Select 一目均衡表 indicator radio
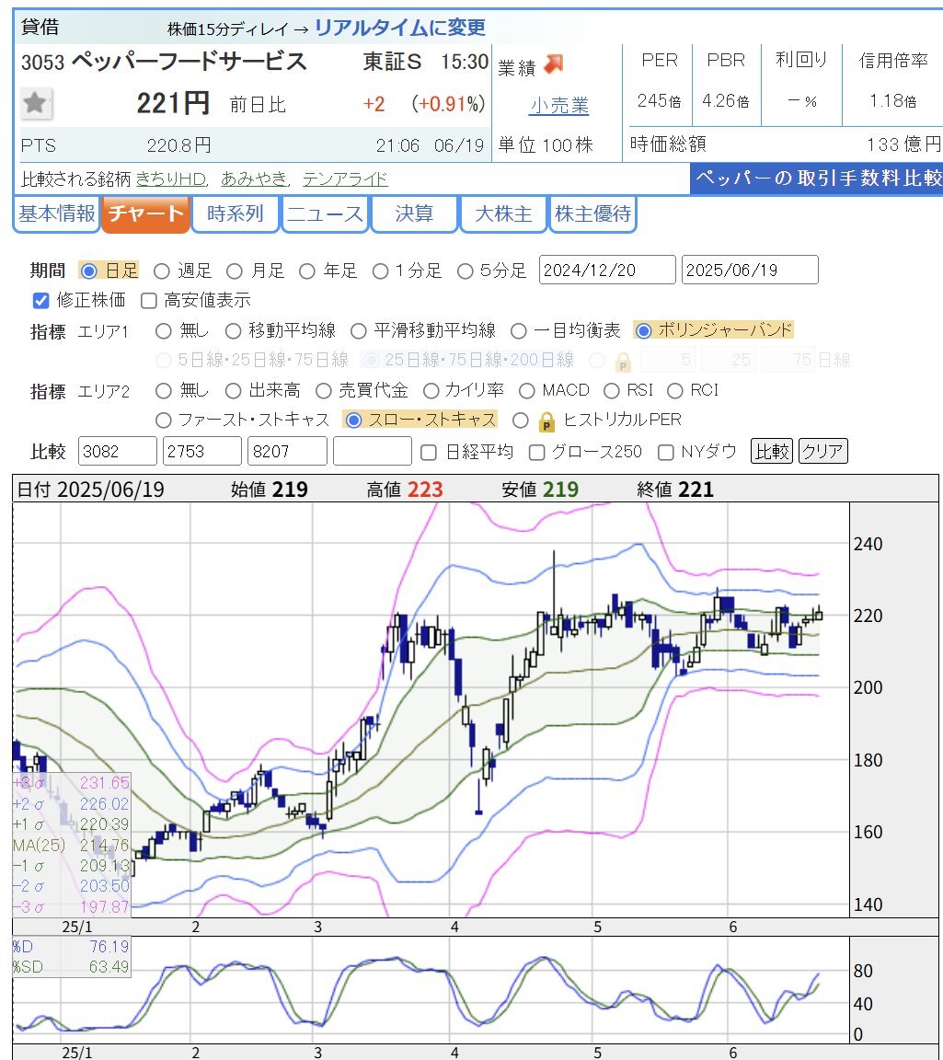The image size is (943, 1060). pyautogui.click(x=519, y=331)
